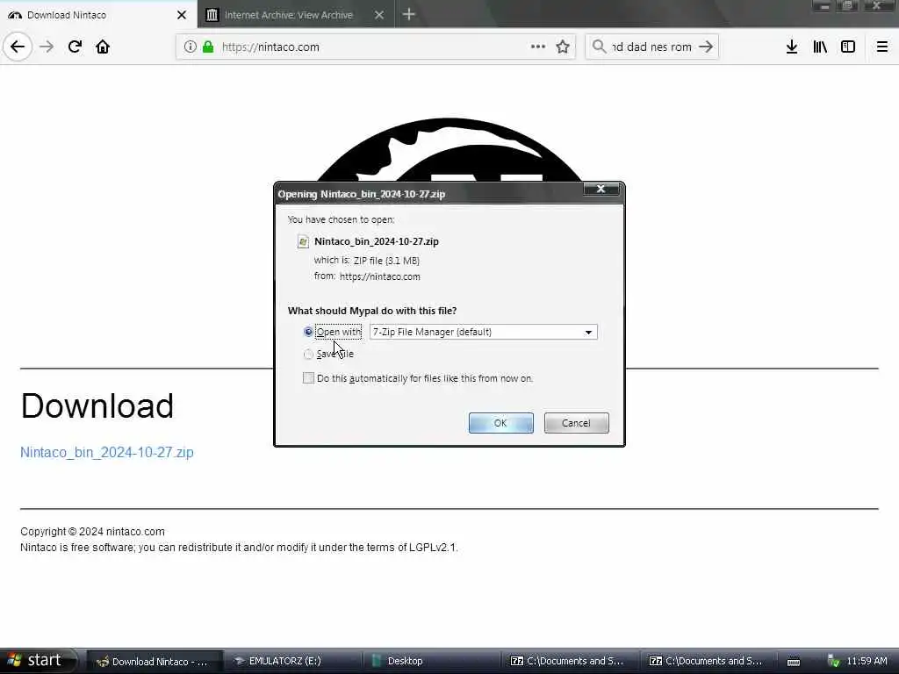Click the network tray icon
This screenshot has height=674, width=899.
(x=834, y=662)
